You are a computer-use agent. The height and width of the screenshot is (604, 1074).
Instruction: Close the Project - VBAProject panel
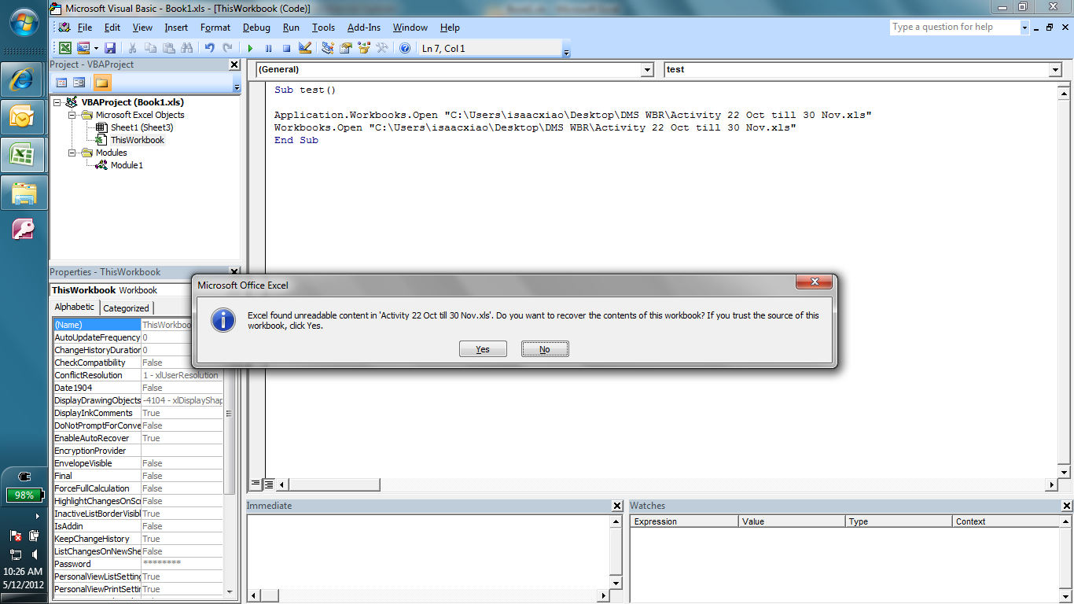(234, 64)
